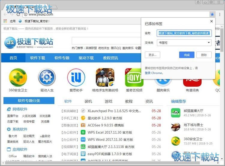Click the 酷狗音乐 app icon
This screenshot has width=225, height=166.
click(163, 82)
